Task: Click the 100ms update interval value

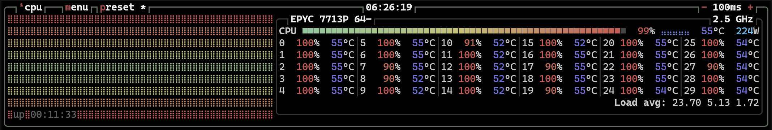Action: 727,7
